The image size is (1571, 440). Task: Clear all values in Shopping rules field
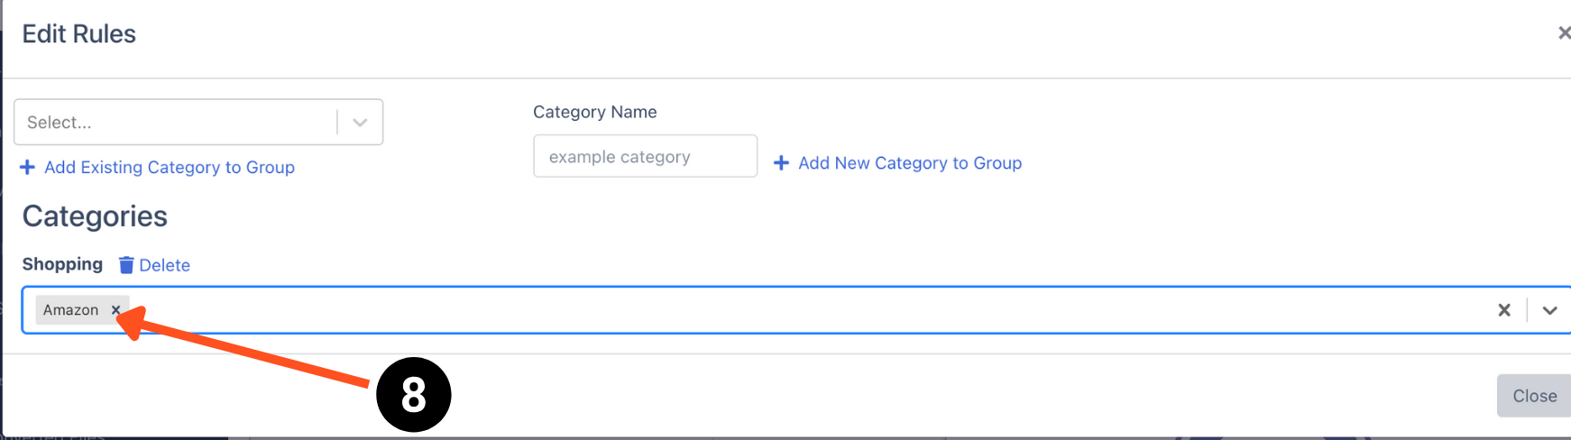(x=1503, y=310)
